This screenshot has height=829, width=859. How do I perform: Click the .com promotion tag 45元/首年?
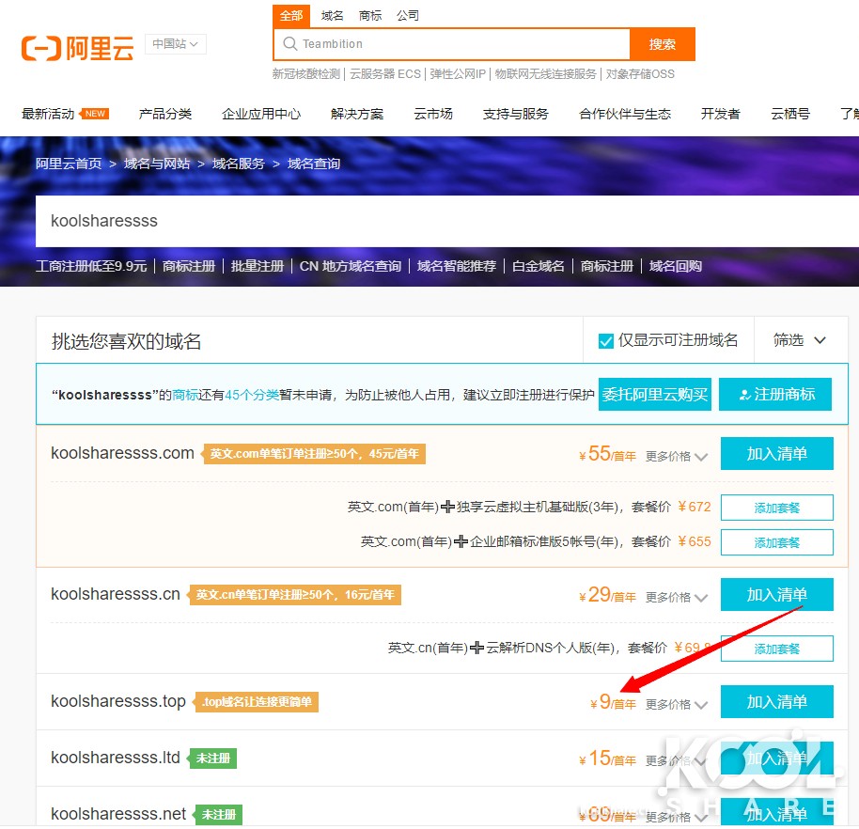coord(314,454)
